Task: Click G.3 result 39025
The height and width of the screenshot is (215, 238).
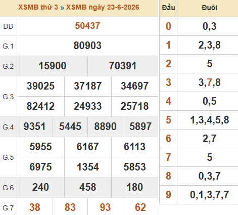Action: pos(40,86)
